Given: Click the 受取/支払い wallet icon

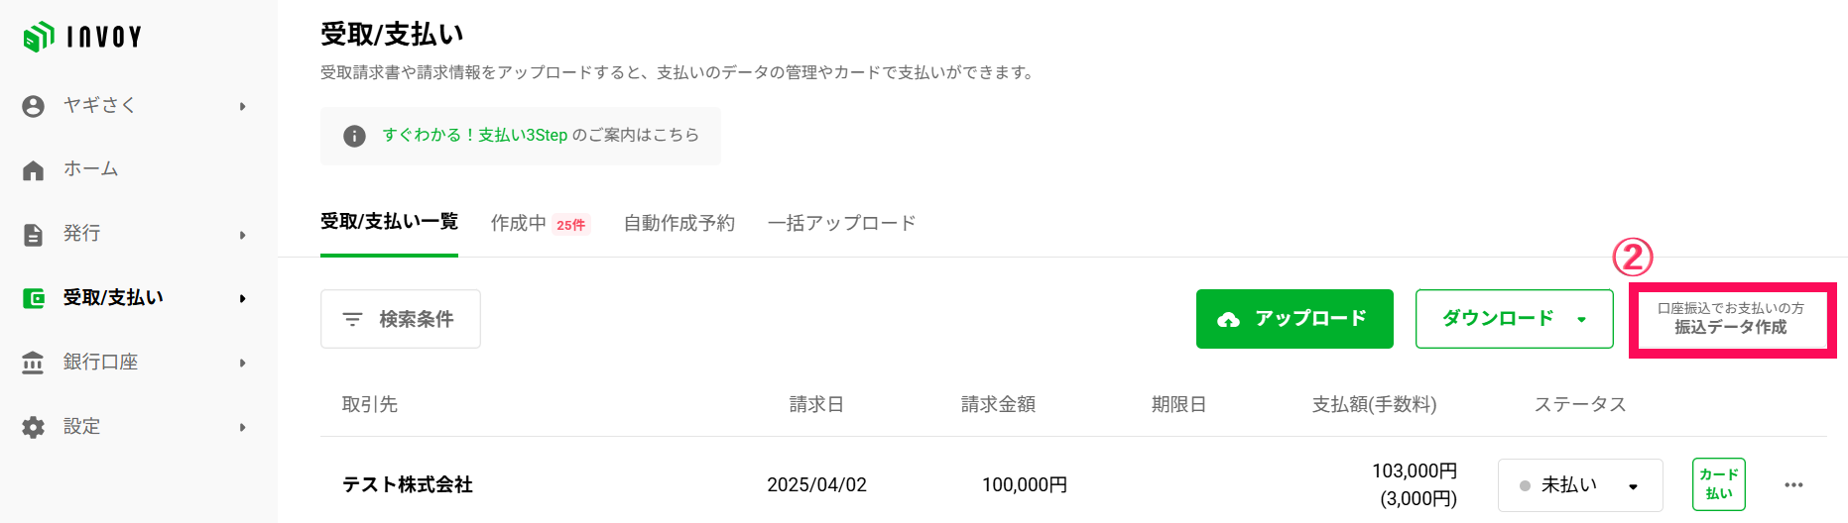Looking at the screenshot, I should (x=33, y=298).
